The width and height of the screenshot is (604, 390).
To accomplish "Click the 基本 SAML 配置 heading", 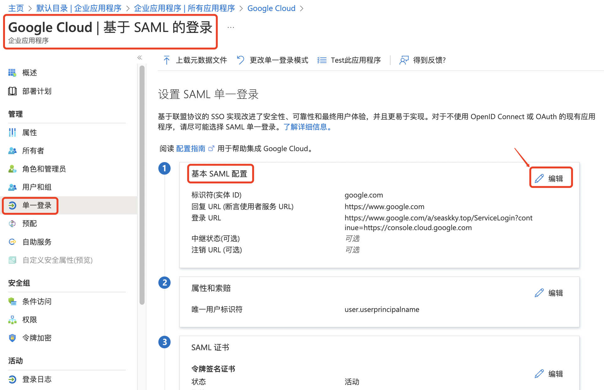I will 220,174.
